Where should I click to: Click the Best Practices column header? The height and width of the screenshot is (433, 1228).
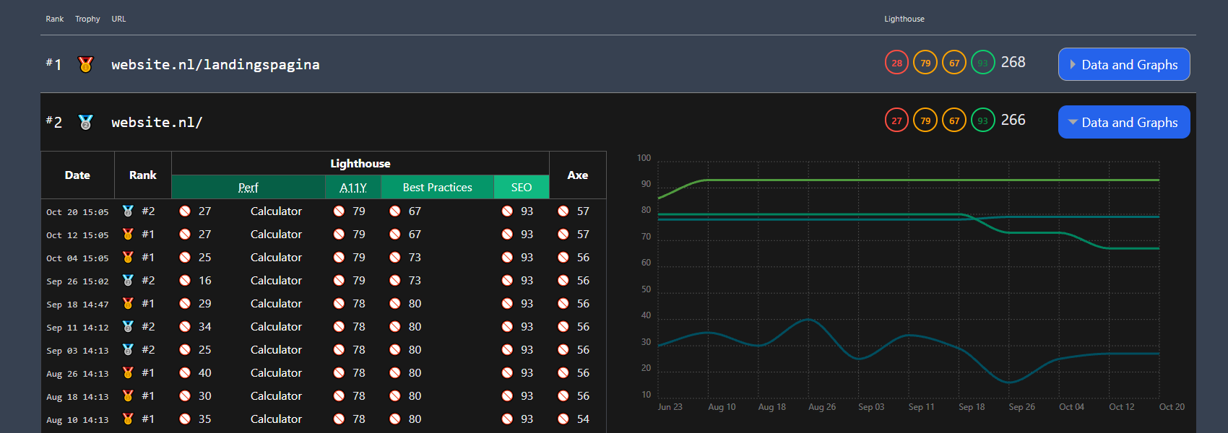click(437, 187)
